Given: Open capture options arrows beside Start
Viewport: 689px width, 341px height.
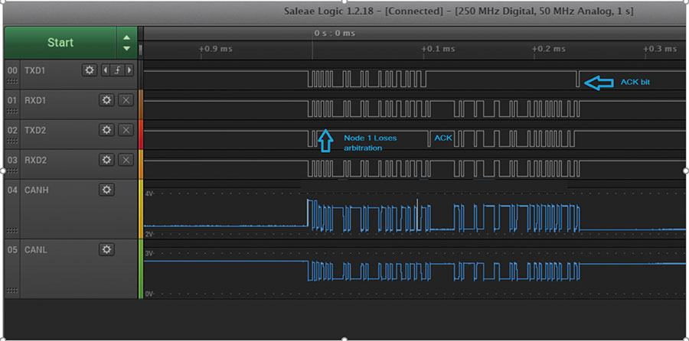Looking at the screenshot, I should (x=126, y=43).
